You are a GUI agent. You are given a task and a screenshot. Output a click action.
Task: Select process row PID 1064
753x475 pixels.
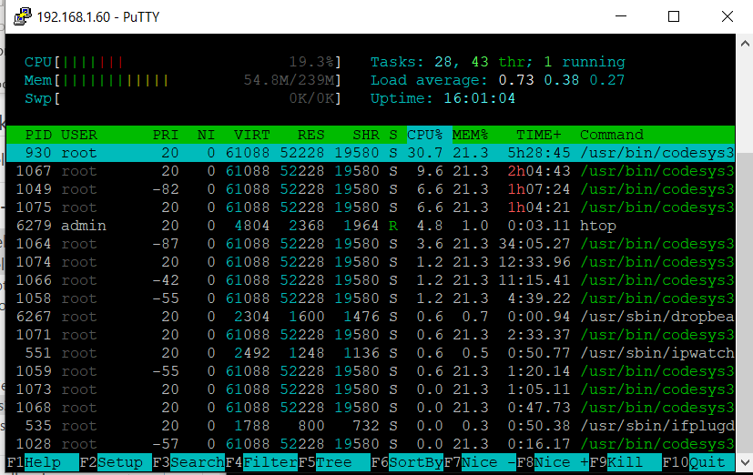pos(371,244)
